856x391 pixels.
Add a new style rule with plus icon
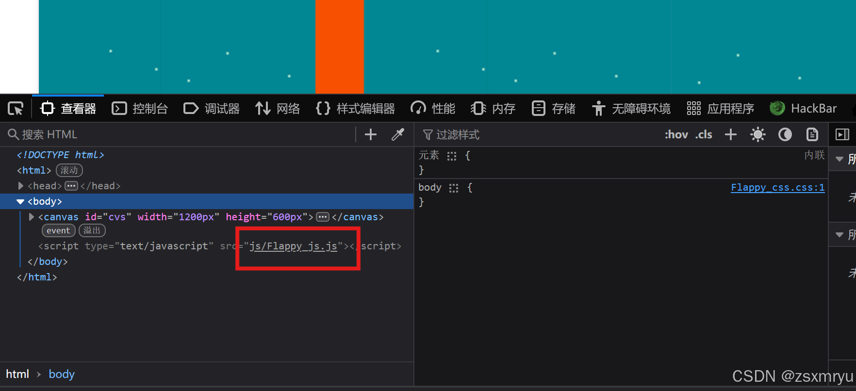click(731, 134)
